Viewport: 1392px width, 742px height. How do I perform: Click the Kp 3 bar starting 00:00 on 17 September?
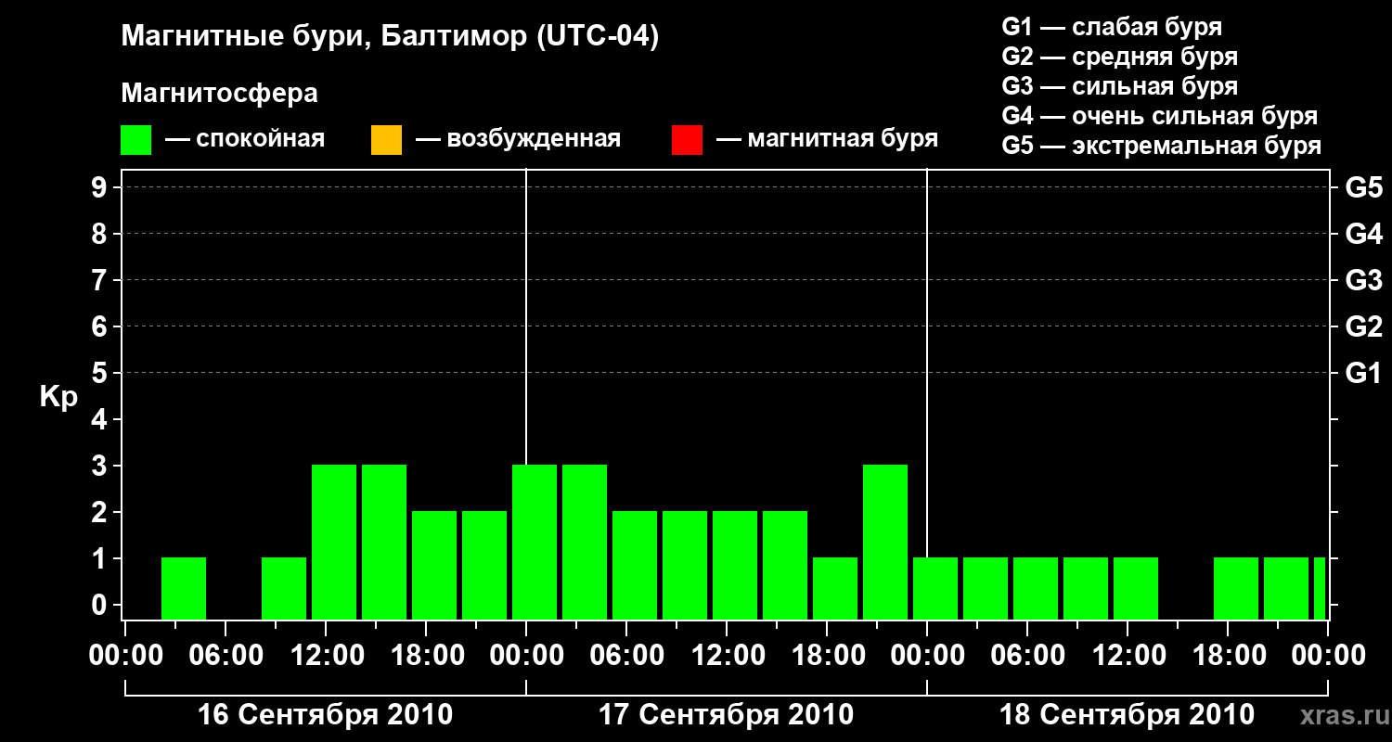click(535, 542)
